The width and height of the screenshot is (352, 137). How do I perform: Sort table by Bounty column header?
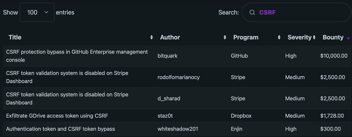[x=333, y=38]
